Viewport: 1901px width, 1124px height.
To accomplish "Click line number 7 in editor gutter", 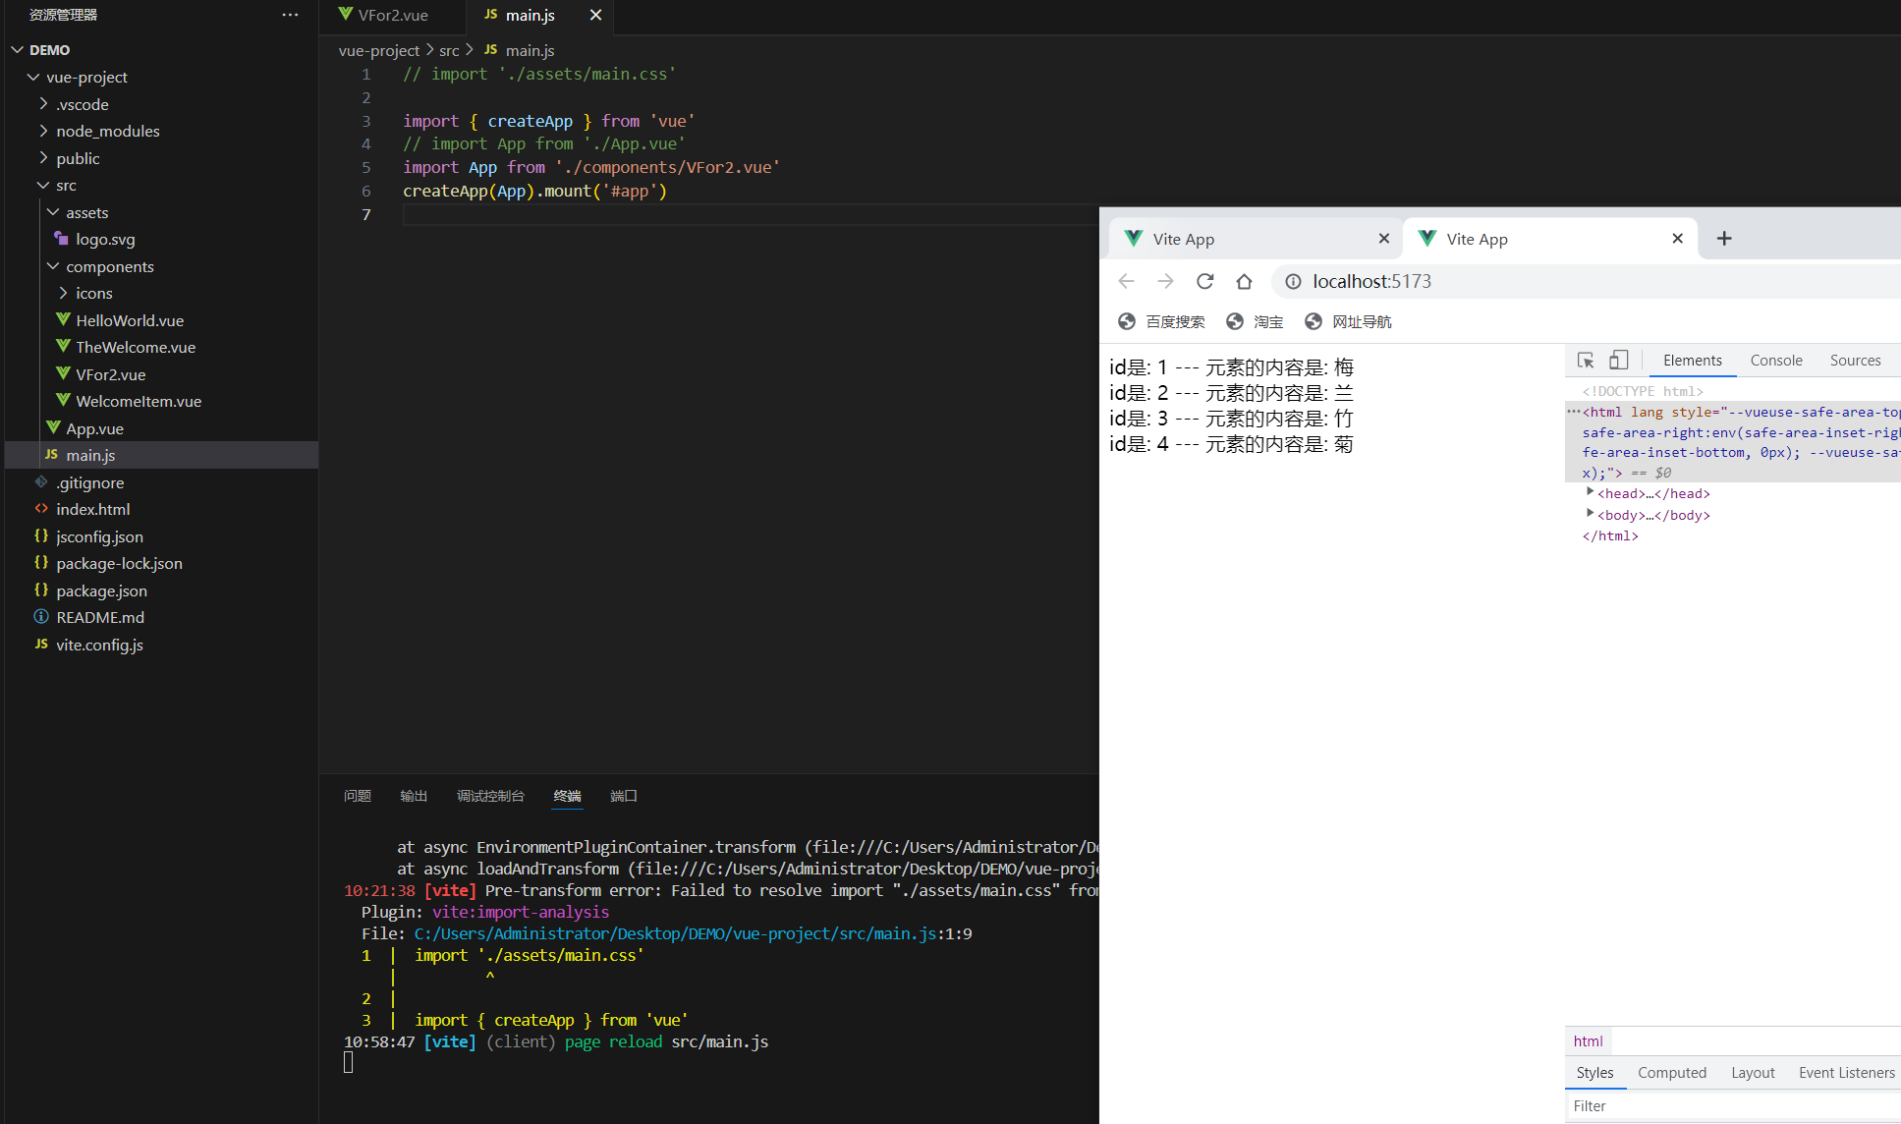I will click(x=366, y=214).
